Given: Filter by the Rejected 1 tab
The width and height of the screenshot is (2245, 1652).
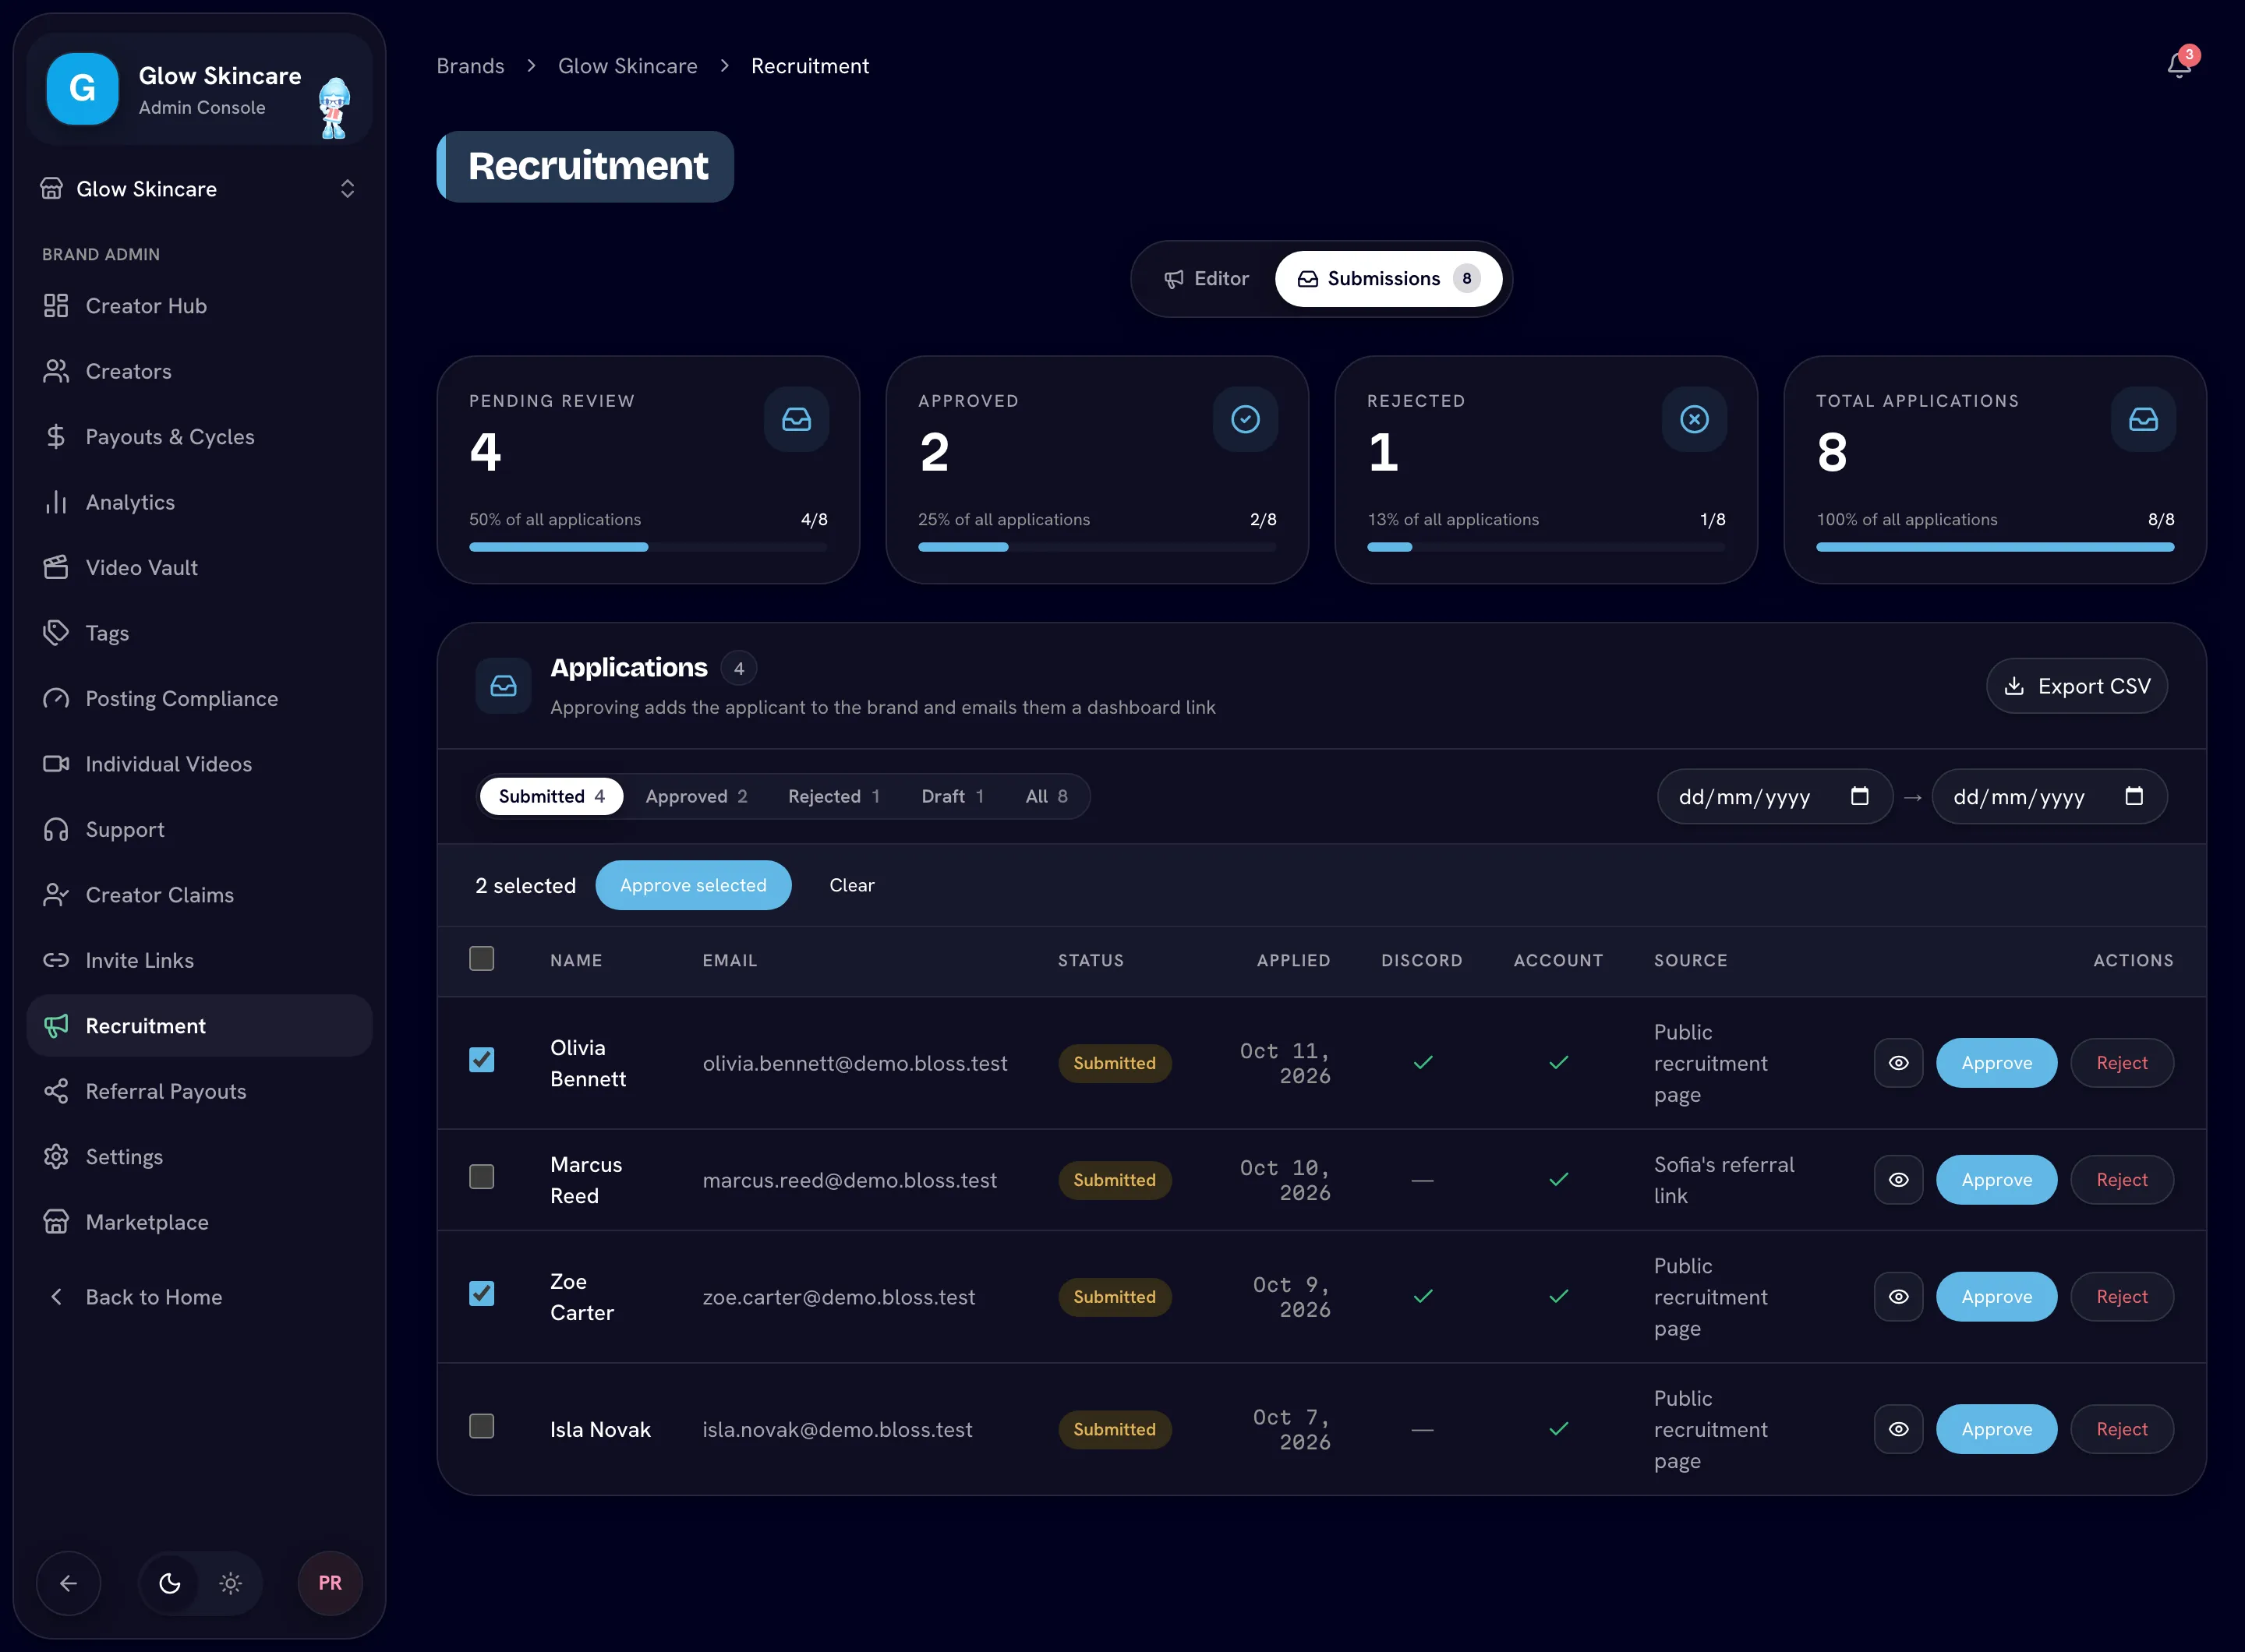Looking at the screenshot, I should [833, 796].
